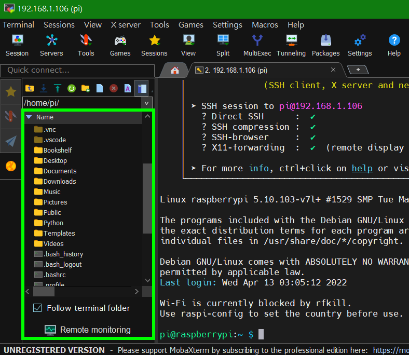
Task: Delete selected item with red X icon
Action: tap(114, 88)
